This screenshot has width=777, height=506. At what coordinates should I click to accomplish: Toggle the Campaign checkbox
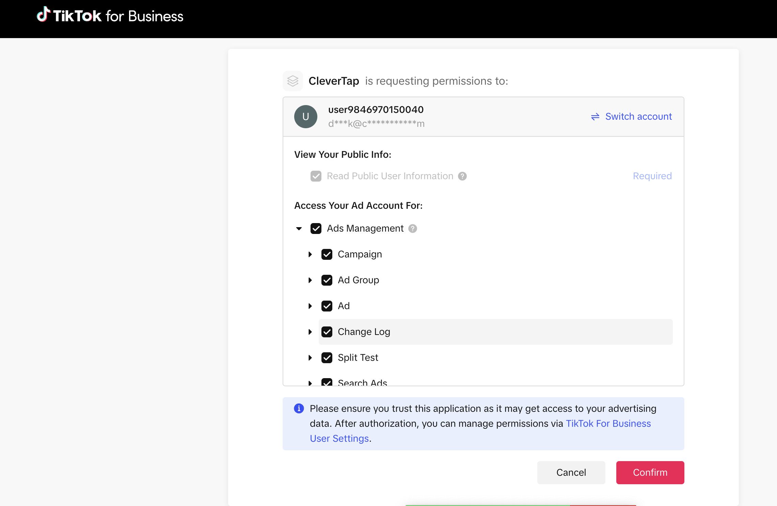coord(327,254)
